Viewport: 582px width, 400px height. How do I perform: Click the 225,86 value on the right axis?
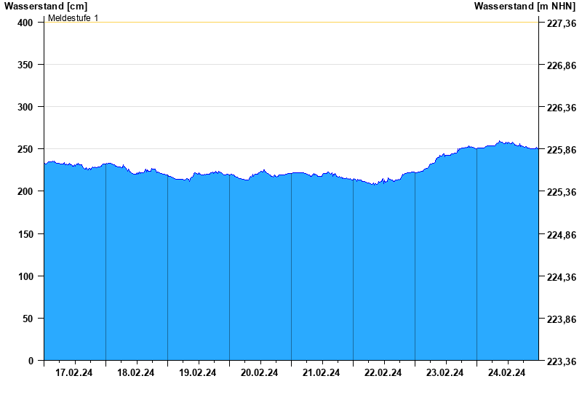pos(561,150)
